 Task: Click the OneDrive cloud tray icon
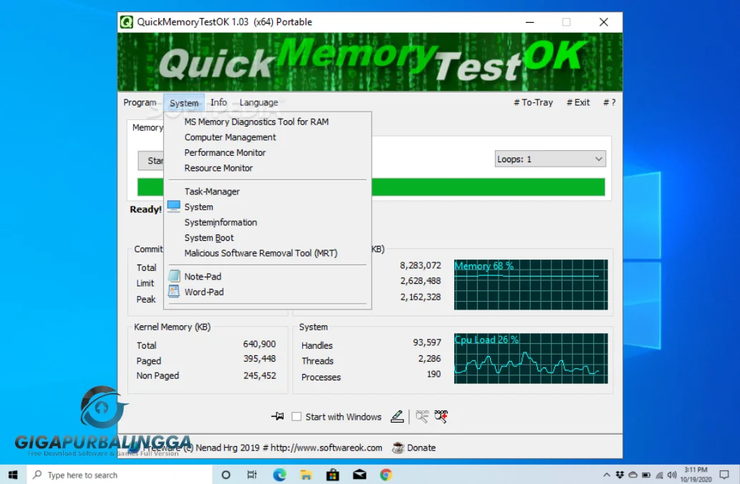coord(633,475)
